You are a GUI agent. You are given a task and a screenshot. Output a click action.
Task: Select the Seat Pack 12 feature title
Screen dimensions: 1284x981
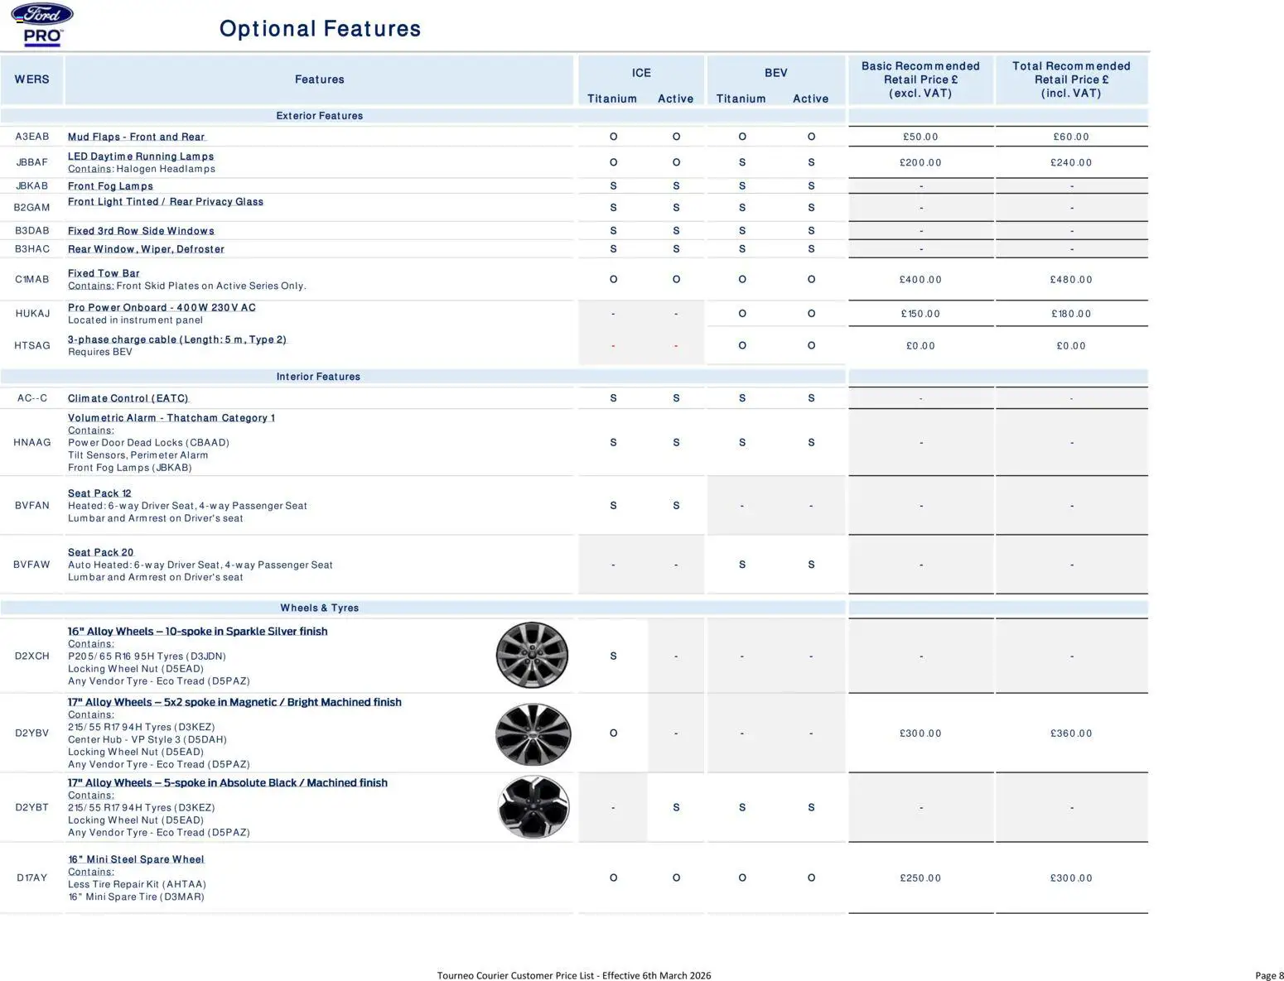(99, 493)
